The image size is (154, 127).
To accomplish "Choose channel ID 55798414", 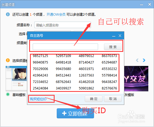I will pyautogui.click(x=109, y=75).
